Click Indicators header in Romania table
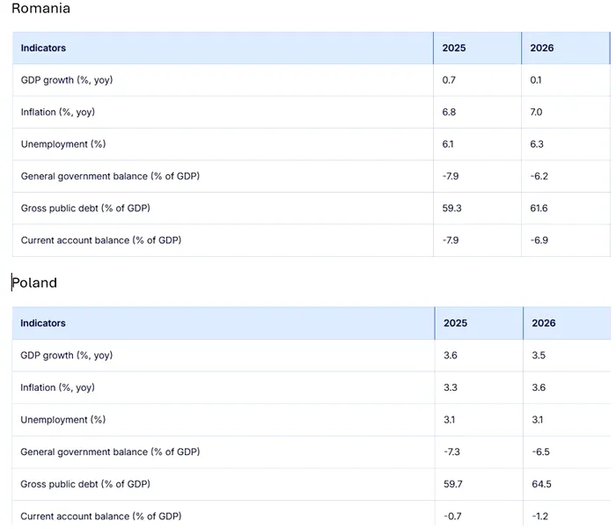The height and width of the screenshot is (529, 616). 43,48
